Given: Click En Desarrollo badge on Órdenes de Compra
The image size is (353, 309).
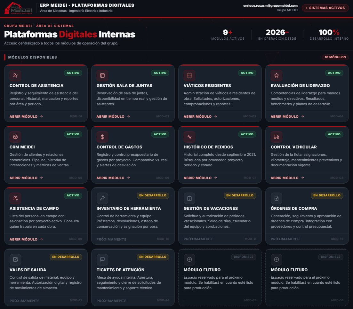Looking at the screenshot, I should tap(327, 195).
